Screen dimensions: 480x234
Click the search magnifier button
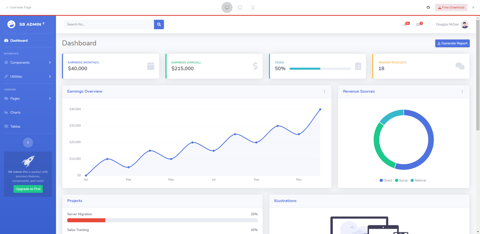pyautogui.click(x=159, y=24)
